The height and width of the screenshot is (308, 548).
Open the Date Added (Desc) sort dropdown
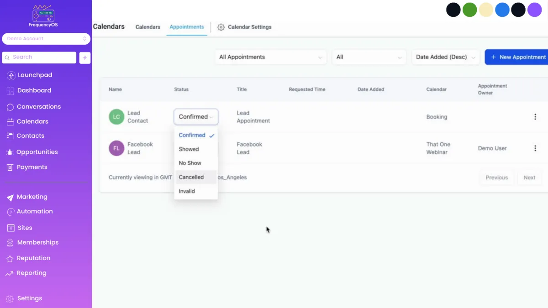pos(446,57)
